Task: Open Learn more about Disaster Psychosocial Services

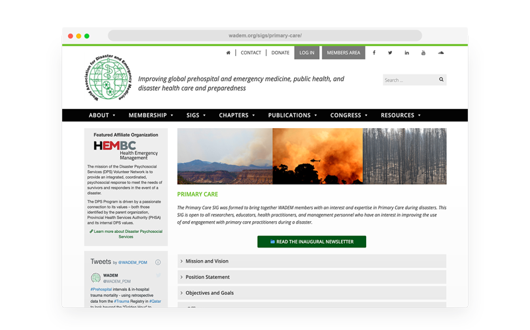Action: (126, 234)
